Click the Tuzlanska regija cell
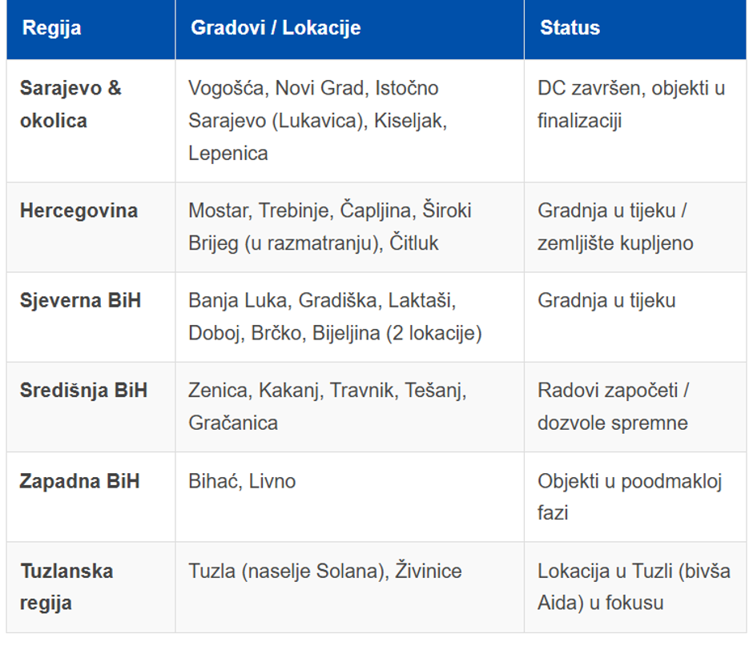 tap(66, 587)
